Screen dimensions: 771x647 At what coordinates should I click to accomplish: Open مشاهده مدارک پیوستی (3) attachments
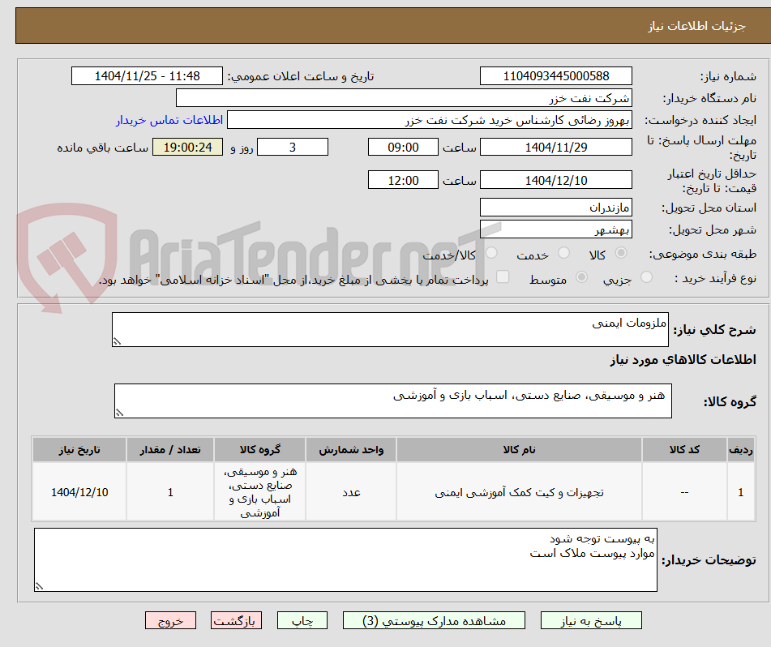click(434, 620)
